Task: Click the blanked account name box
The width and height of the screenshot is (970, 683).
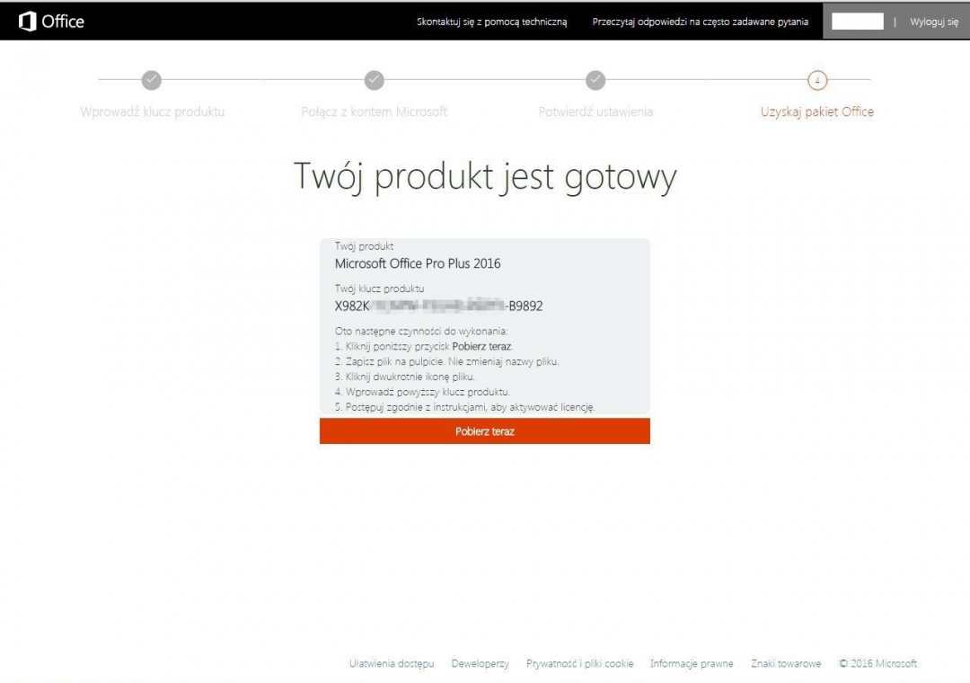Action: [x=857, y=22]
